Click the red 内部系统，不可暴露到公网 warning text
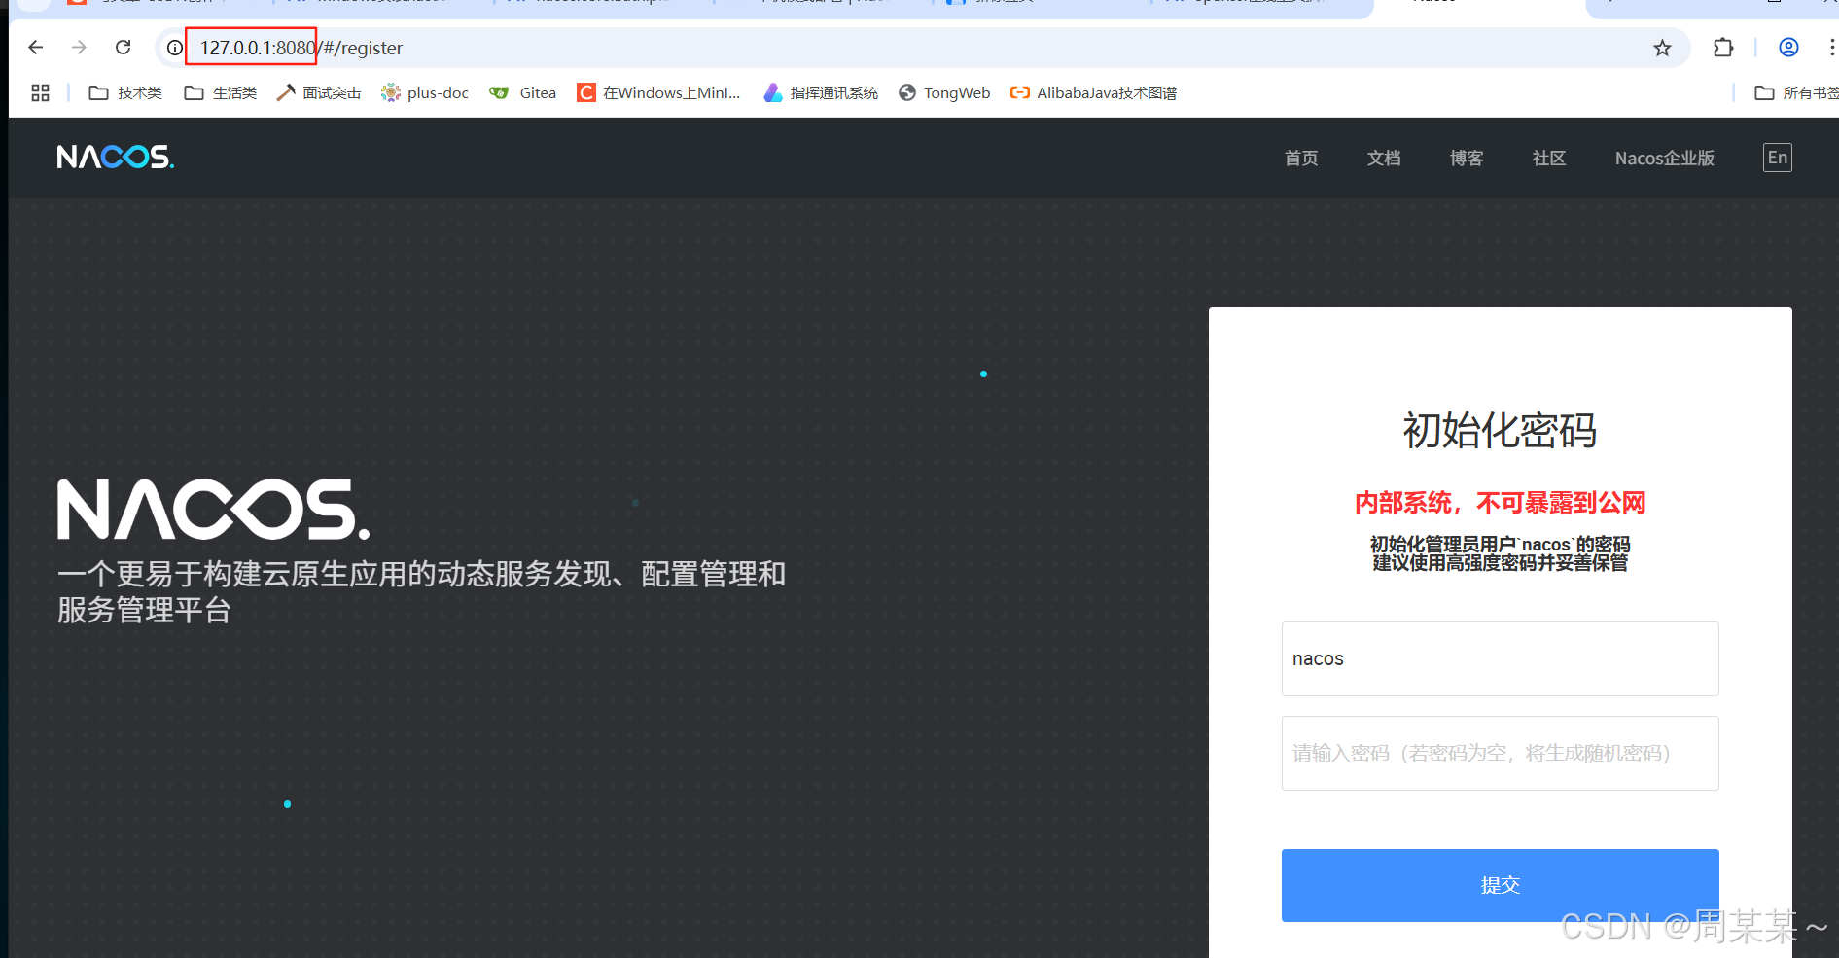The width and height of the screenshot is (1839, 958). click(x=1500, y=503)
